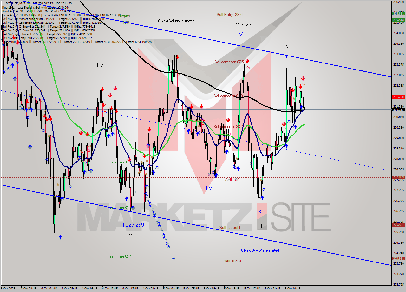This screenshot has width=406, height=292.
Task: Click the green 'Target1' label
Action: (x=123, y=16)
